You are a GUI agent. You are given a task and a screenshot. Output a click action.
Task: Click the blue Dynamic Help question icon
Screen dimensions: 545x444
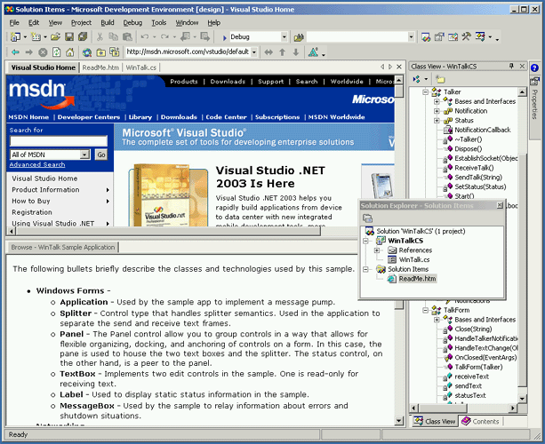click(534, 68)
